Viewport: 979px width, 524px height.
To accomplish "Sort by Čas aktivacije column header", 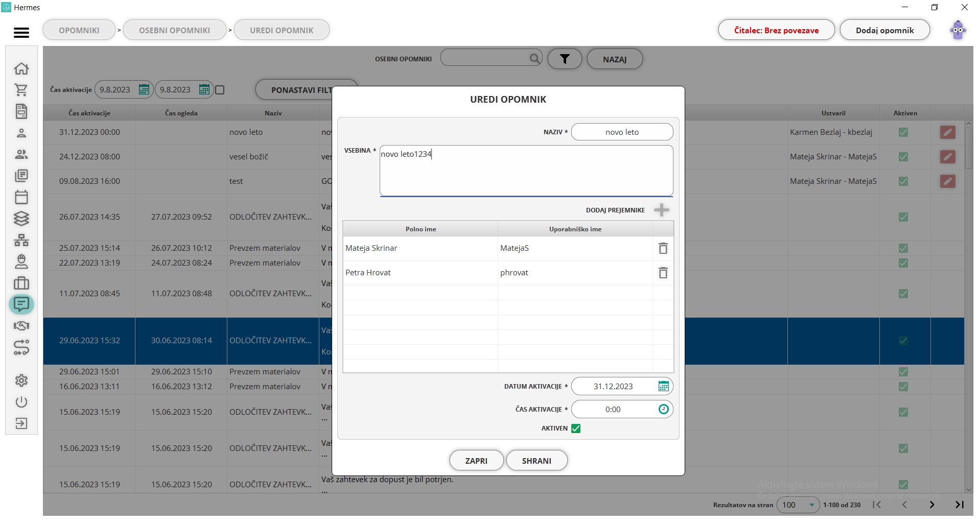I will pos(89,113).
